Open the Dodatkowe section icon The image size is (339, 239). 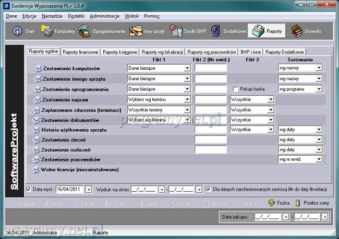pyautogui.click(x=216, y=31)
